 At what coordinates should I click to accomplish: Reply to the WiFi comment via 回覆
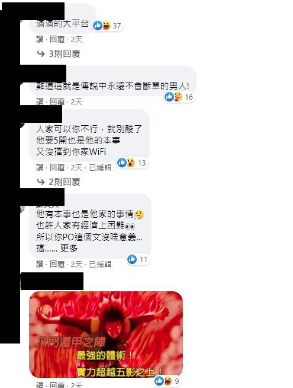(x=57, y=167)
